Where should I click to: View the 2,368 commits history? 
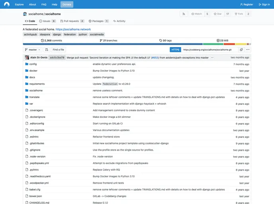coord(51,41)
